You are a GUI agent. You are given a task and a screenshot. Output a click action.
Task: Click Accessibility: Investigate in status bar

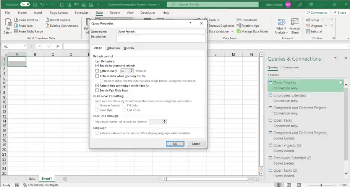click(41, 185)
